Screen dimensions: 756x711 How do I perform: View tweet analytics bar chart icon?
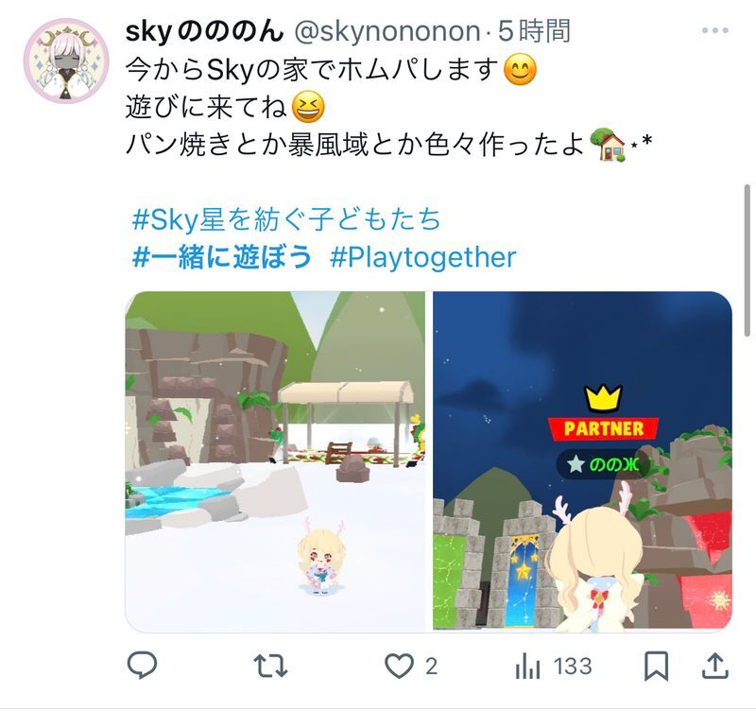[527, 667]
